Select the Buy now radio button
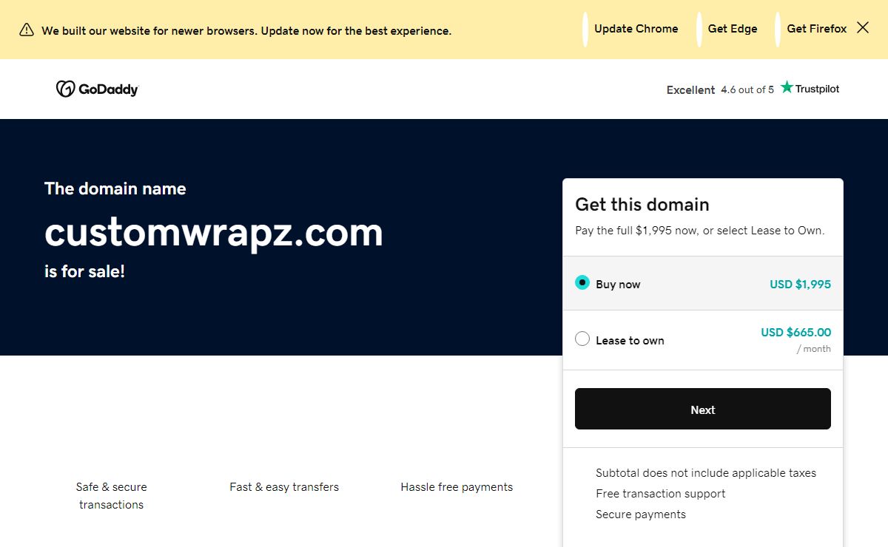 (582, 283)
